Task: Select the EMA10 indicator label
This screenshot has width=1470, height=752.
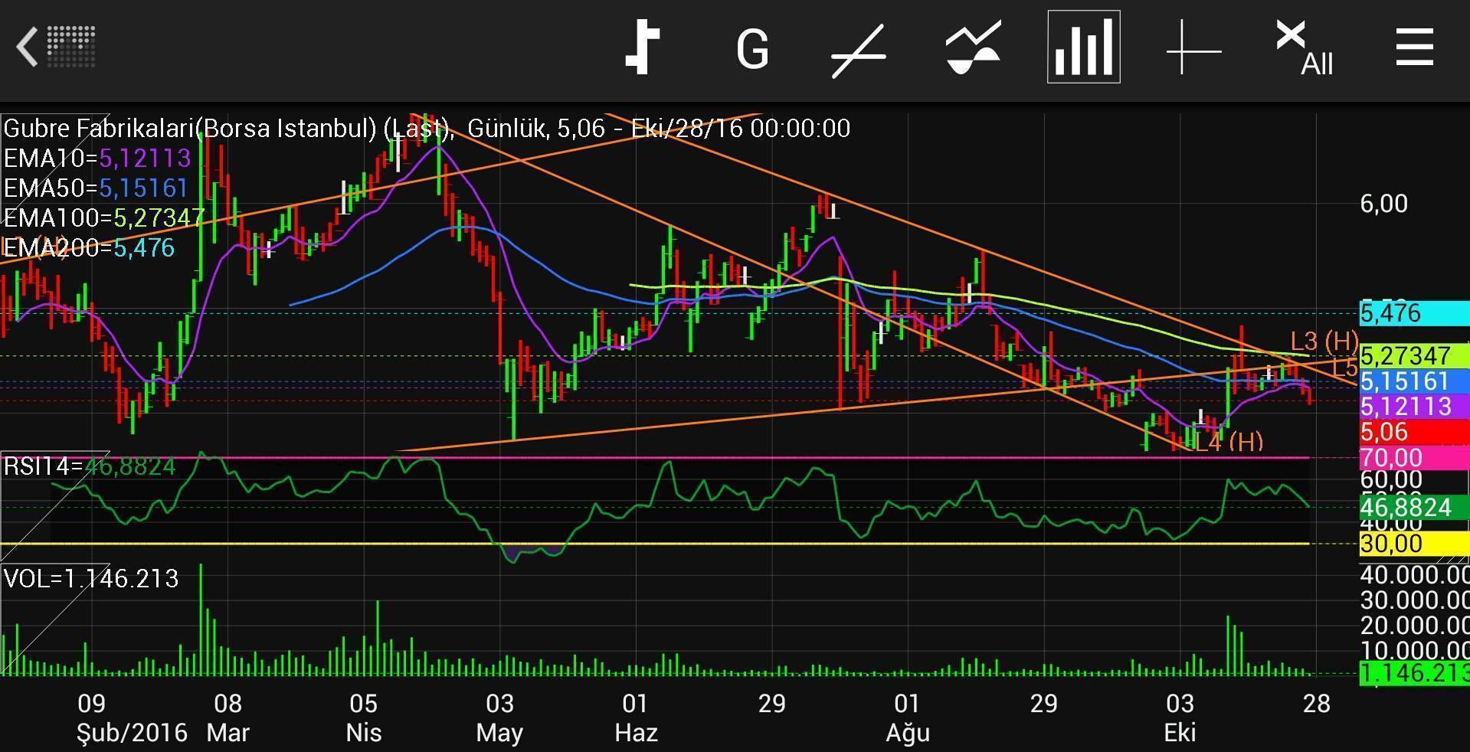Action: 97,159
